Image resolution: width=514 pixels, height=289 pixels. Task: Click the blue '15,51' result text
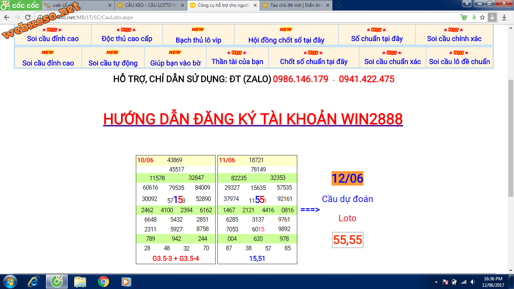click(x=257, y=259)
